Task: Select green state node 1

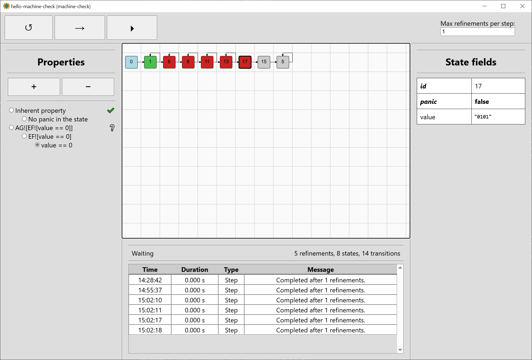Action: 150,62
